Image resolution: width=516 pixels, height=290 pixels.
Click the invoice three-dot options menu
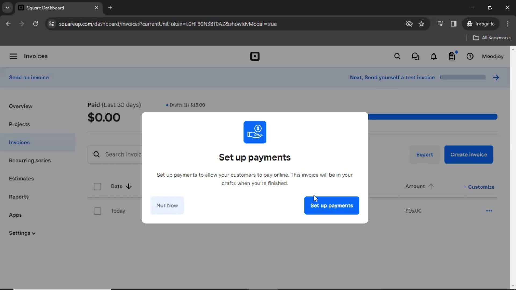[489, 211]
